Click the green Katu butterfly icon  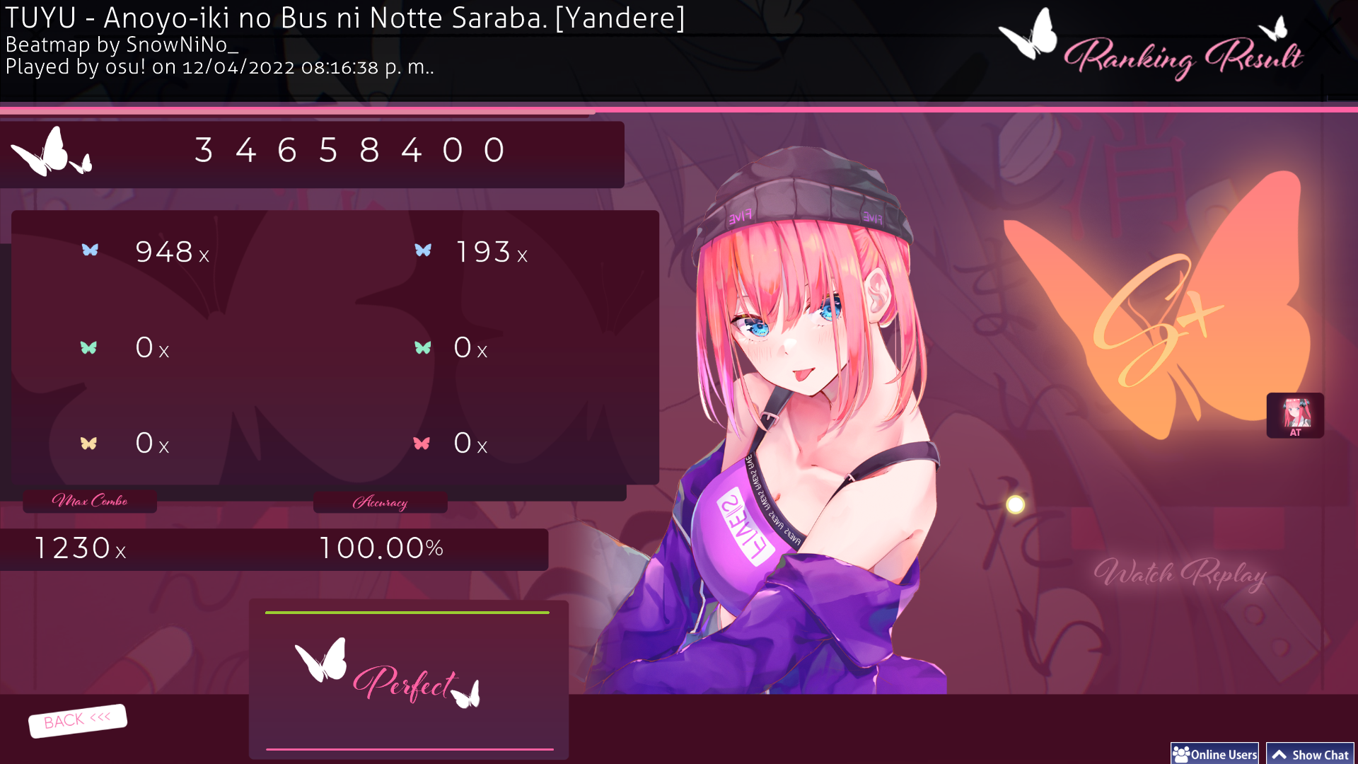[423, 347]
